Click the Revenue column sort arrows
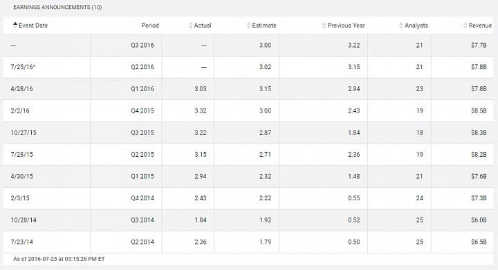The image size is (498, 270). tap(465, 26)
